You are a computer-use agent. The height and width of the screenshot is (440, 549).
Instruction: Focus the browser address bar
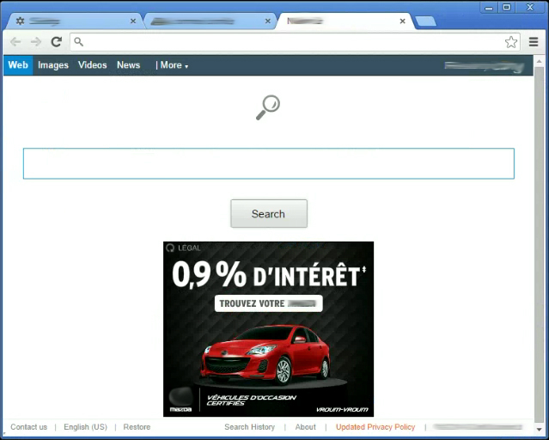pos(295,42)
